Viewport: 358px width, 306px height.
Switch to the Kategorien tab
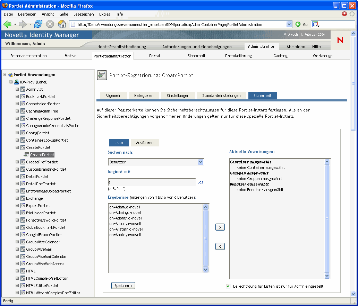[144, 96]
